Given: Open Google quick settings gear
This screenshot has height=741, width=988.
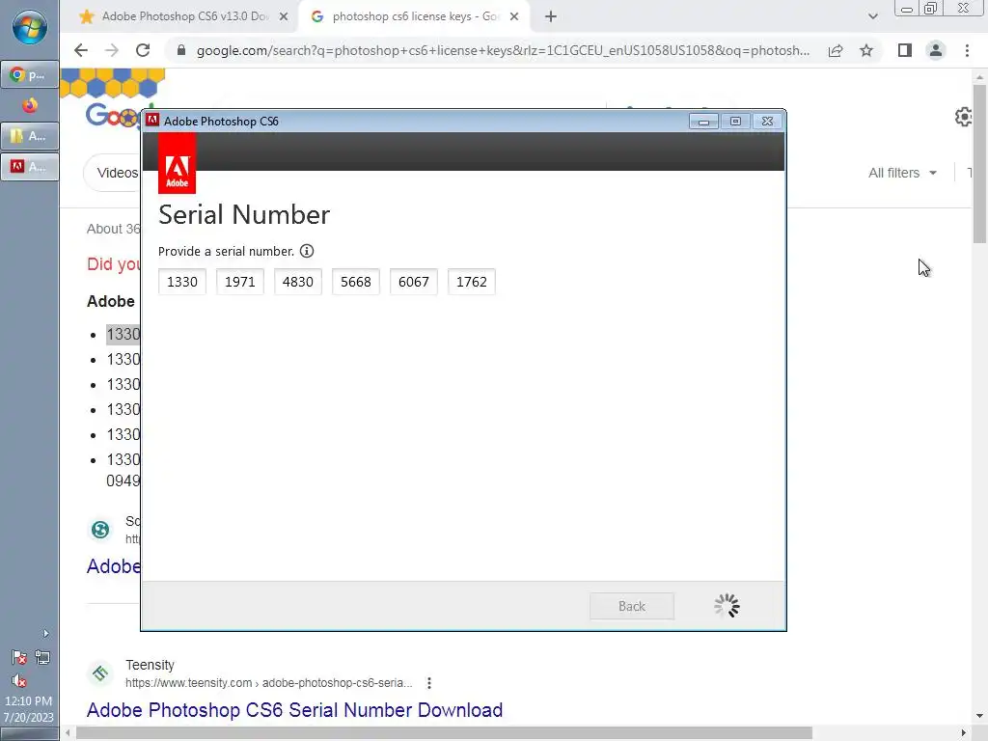Looking at the screenshot, I should point(964,117).
